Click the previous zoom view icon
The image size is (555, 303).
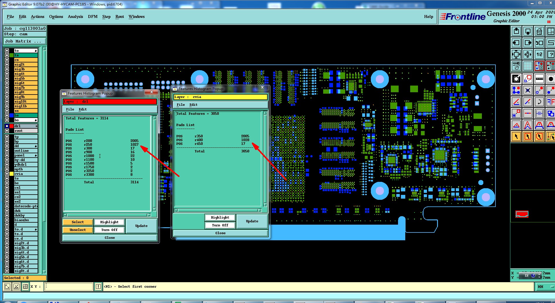(539, 43)
